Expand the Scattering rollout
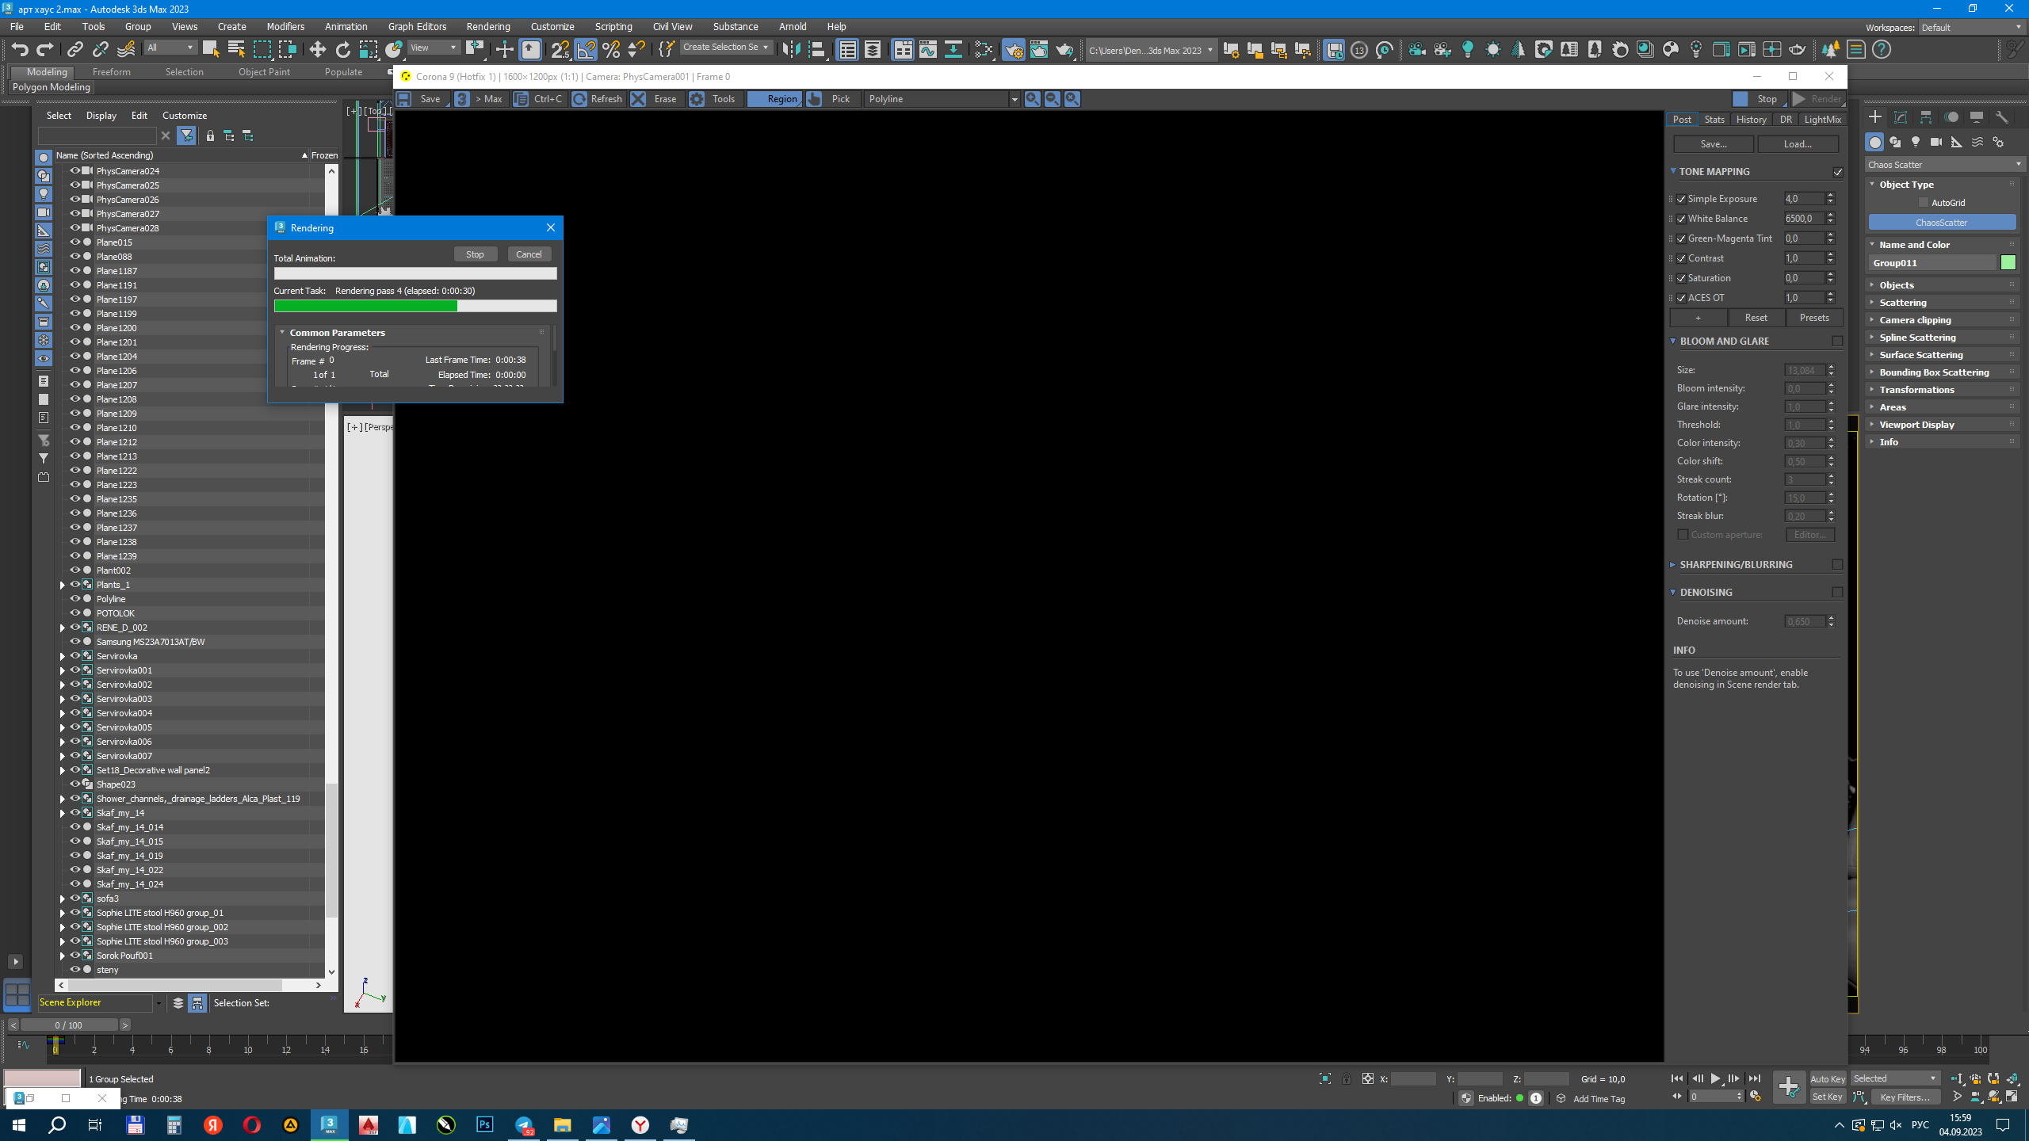This screenshot has width=2029, height=1141. [1942, 303]
